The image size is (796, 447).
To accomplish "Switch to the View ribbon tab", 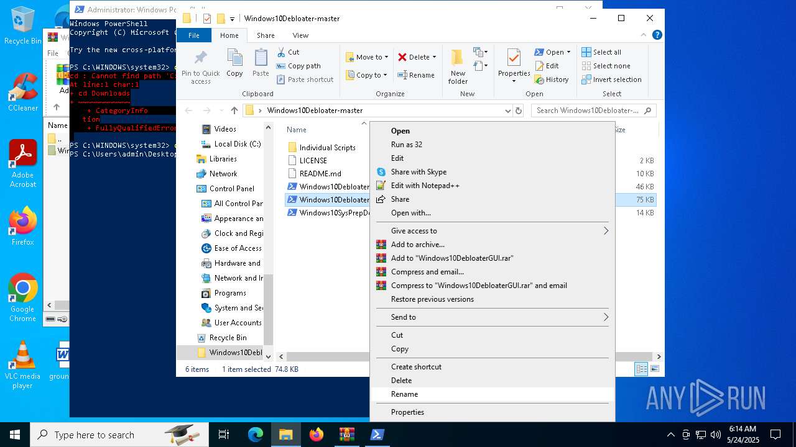I will [300, 35].
